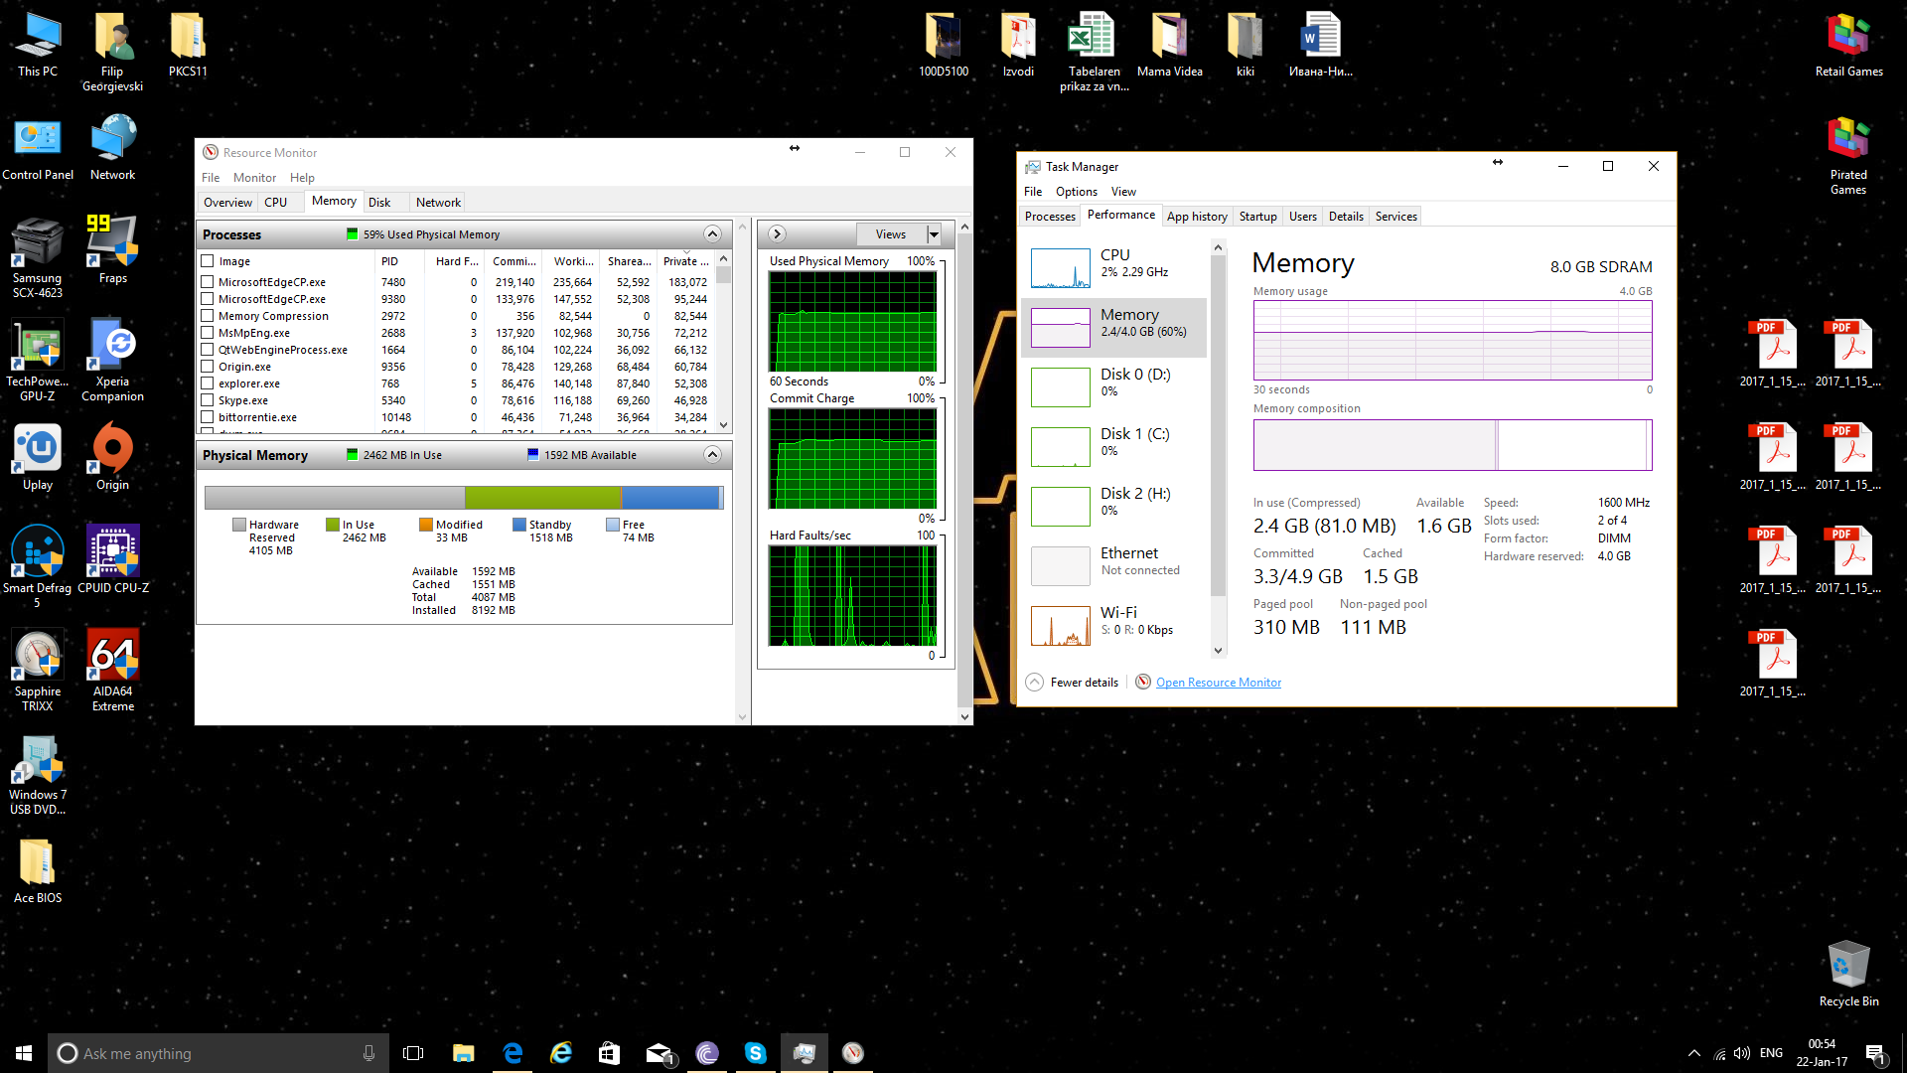
Task: Click the Memory composition bar in Task Manager
Action: click(x=1452, y=445)
